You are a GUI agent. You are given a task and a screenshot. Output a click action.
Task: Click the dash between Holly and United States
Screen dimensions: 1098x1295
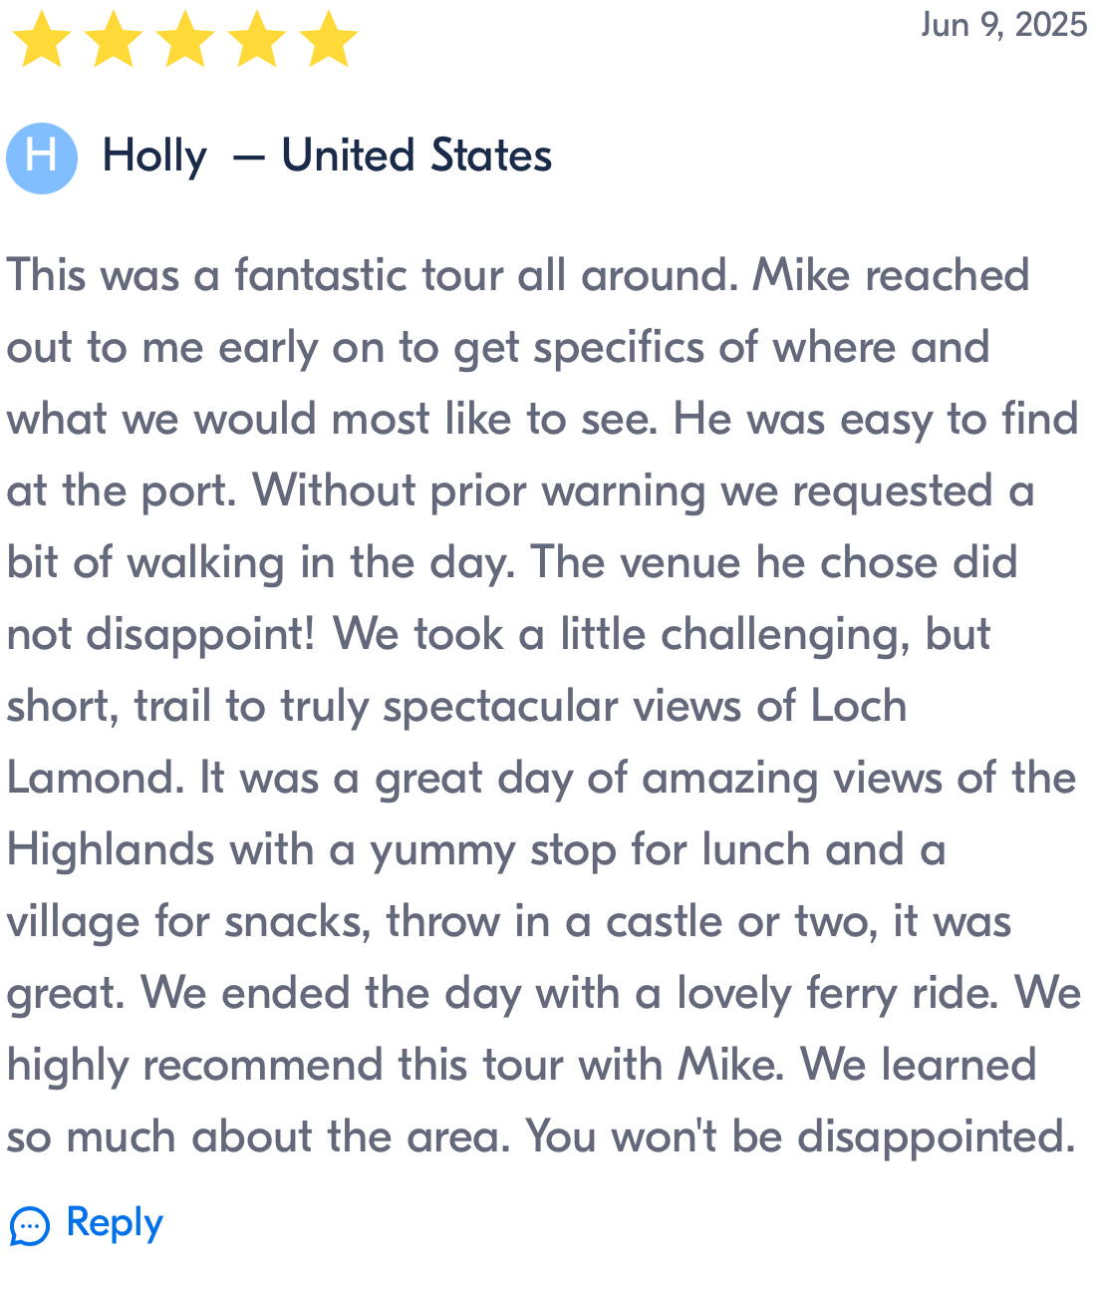click(x=248, y=159)
